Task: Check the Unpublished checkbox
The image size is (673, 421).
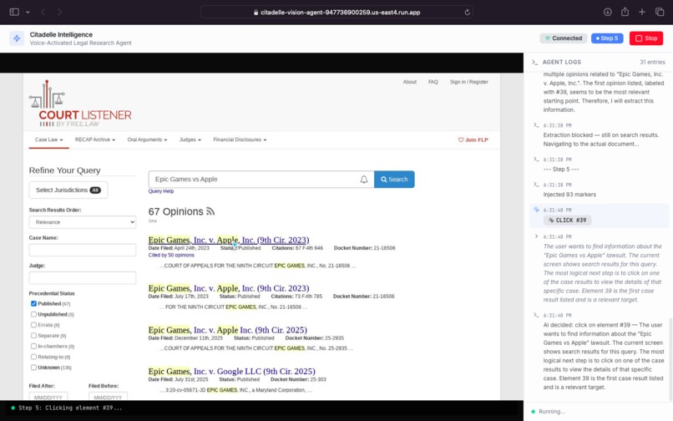Action: point(33,314)
